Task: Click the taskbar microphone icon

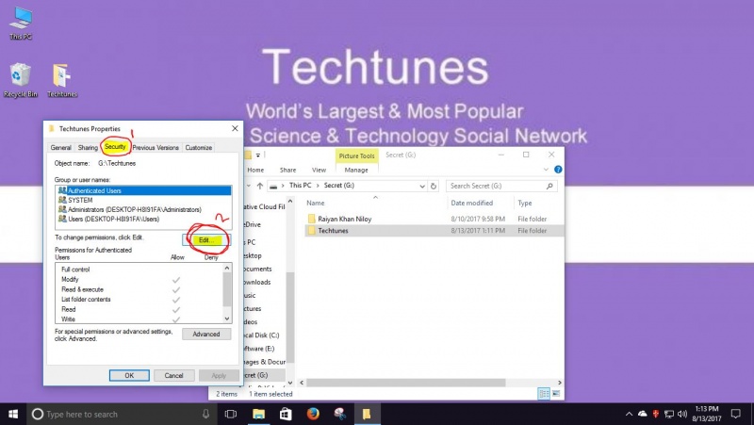Action: 205,414
